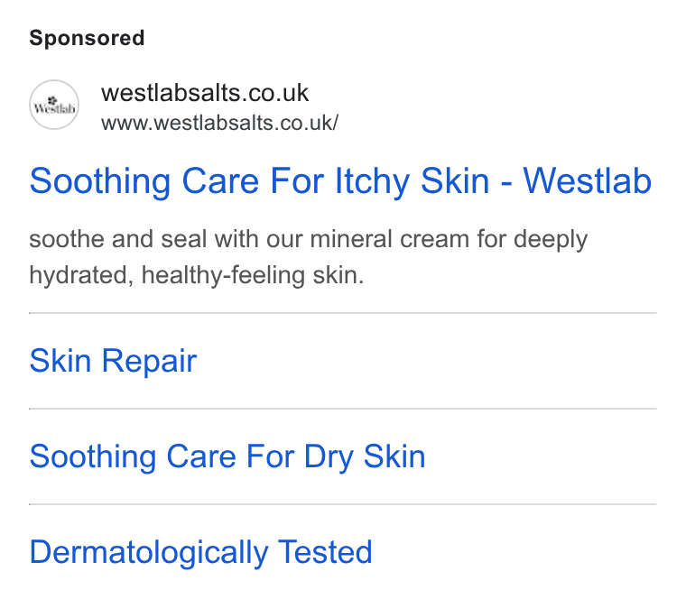The image size is (686, 599).
Task: Click the word "Skin" in Skin Repair
Action: tap(60, 361)
